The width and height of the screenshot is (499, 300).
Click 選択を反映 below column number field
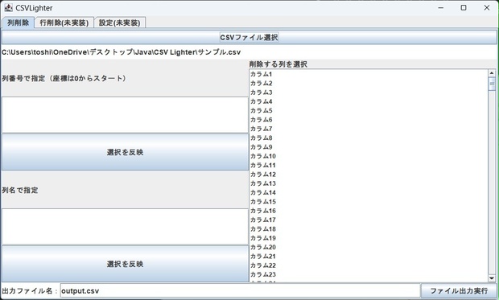pos(125,152)
